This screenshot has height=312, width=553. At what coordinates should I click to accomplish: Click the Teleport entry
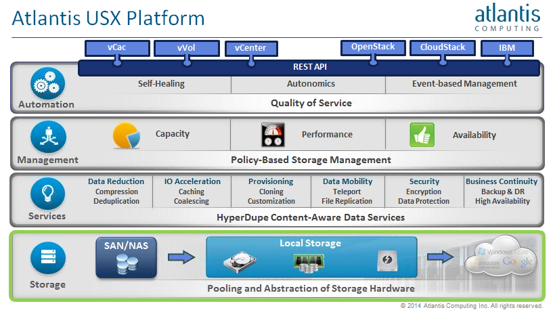coord(347,192)
